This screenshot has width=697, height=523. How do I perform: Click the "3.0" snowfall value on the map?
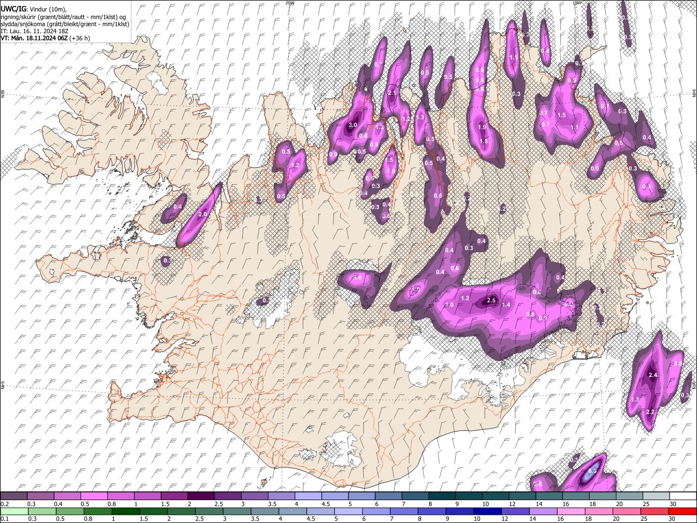pyautogui.click(x=352, y=125)
